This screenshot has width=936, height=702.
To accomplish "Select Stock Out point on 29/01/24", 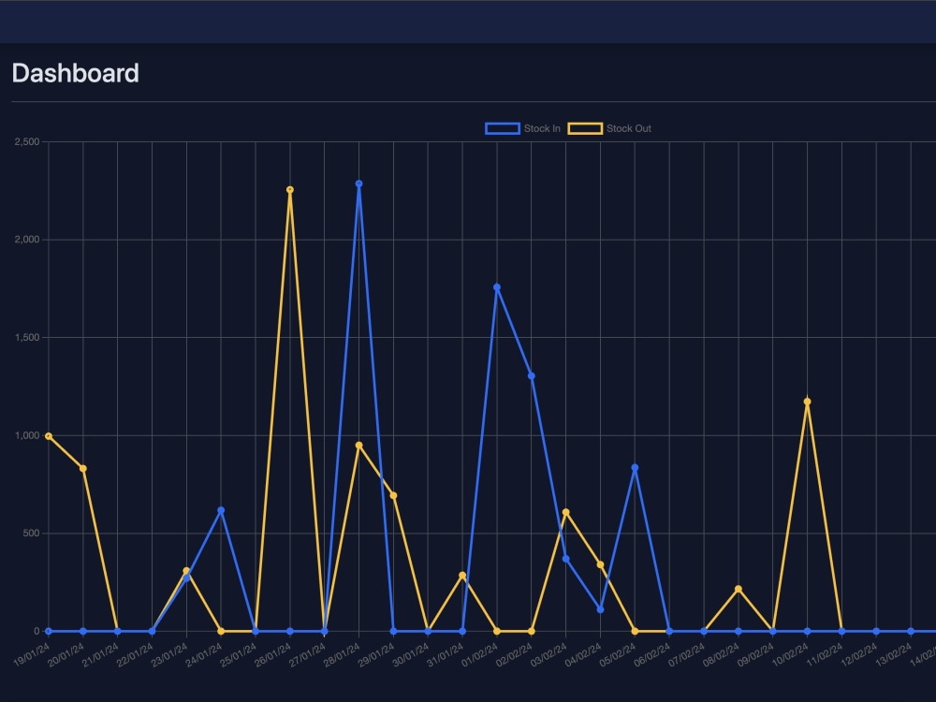I will pos(393,495).
